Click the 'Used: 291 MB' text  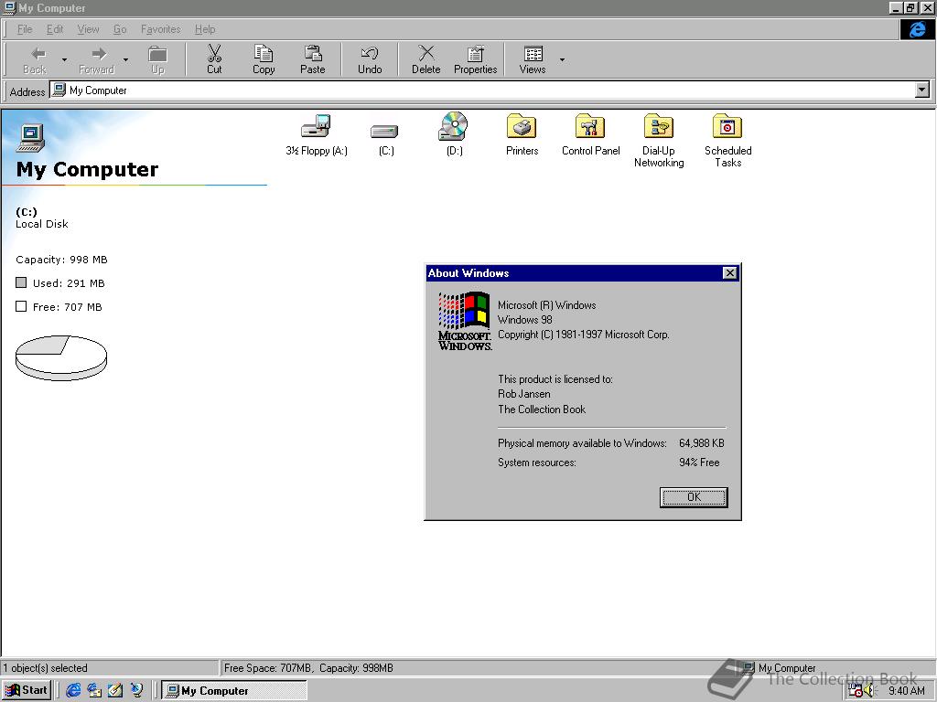tap(69, 283)
